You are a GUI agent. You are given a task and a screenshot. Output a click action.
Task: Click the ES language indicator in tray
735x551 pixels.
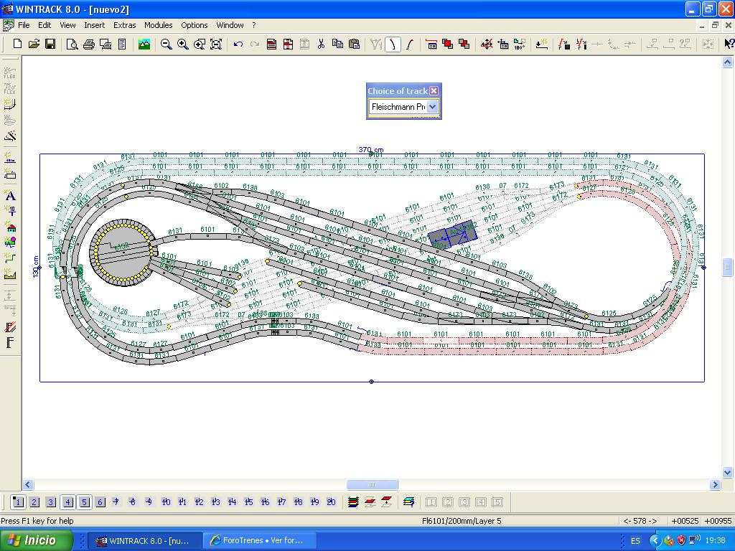coord(635,541)
